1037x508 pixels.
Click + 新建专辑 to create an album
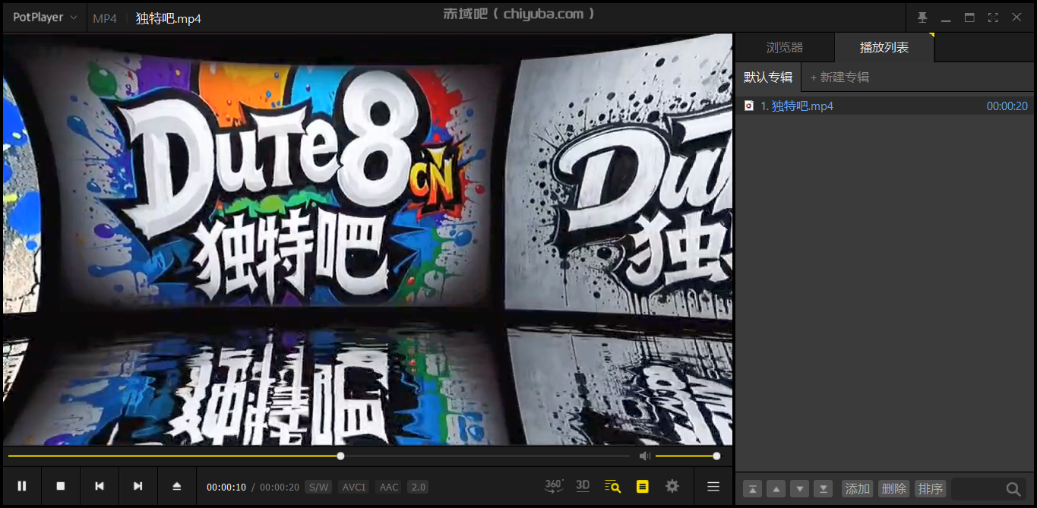[839, 77]
